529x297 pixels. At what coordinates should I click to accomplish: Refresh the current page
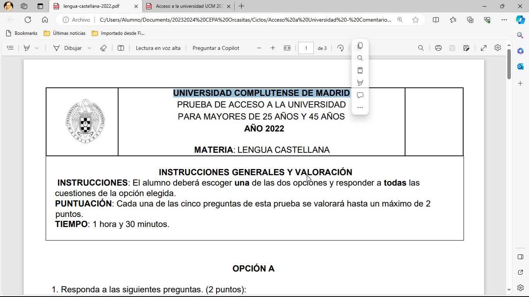[x=28, y=20]
